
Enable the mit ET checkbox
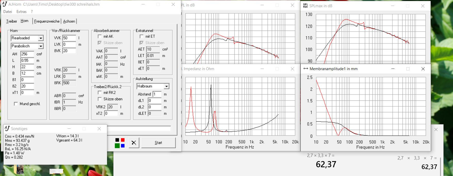142,36
